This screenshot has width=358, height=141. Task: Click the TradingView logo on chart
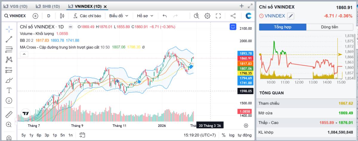point(25,114)
